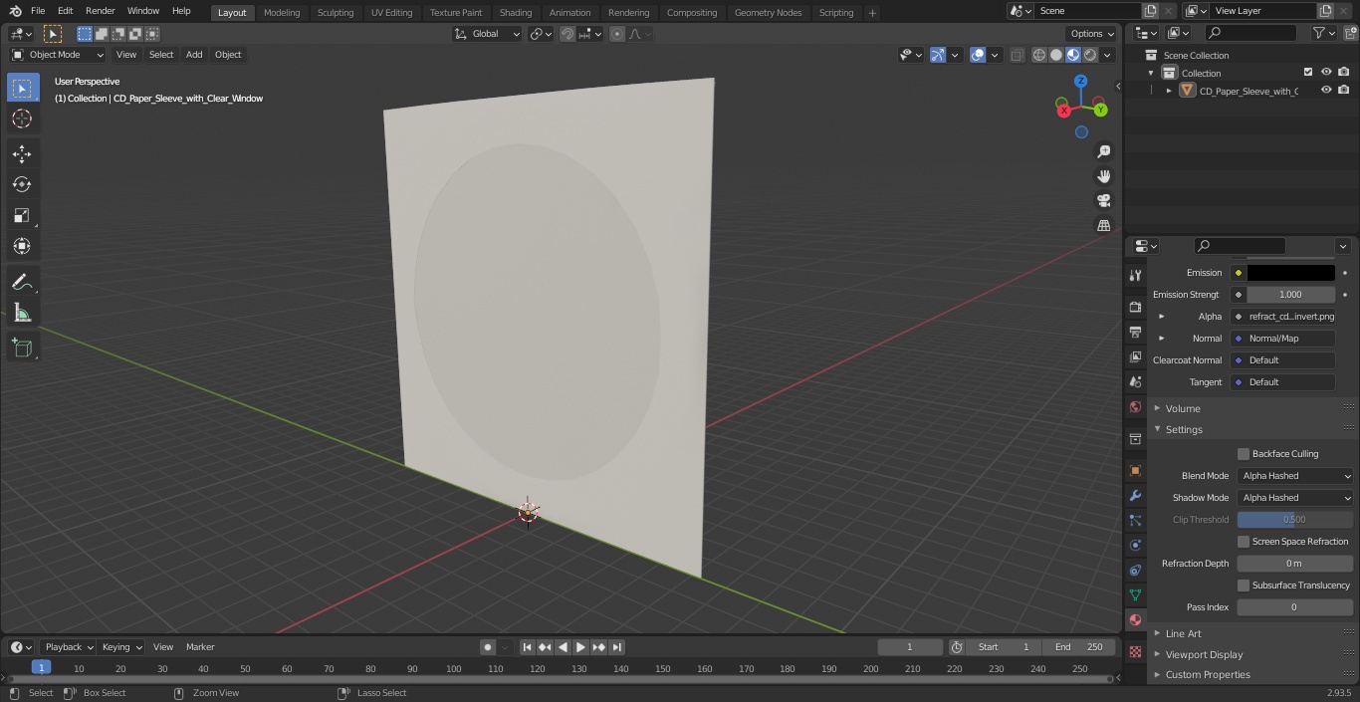
Task: Switch to rendered viewport shading
Action: pyautogui.click(x=1090, y=55)
